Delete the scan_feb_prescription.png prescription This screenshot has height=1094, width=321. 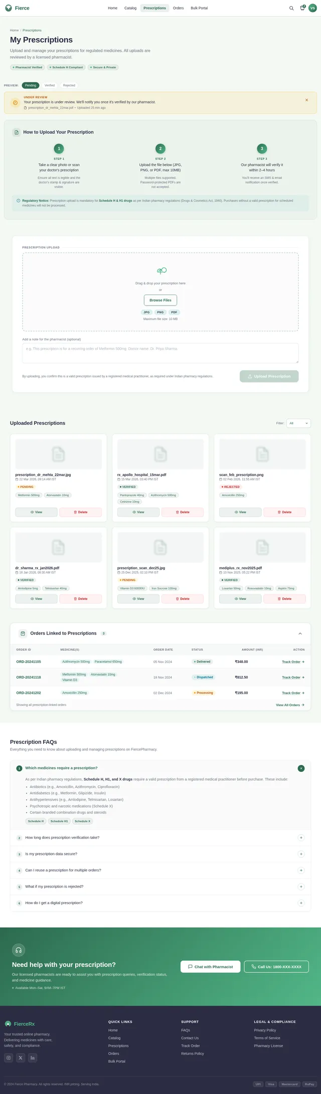[x=284, y=512]
